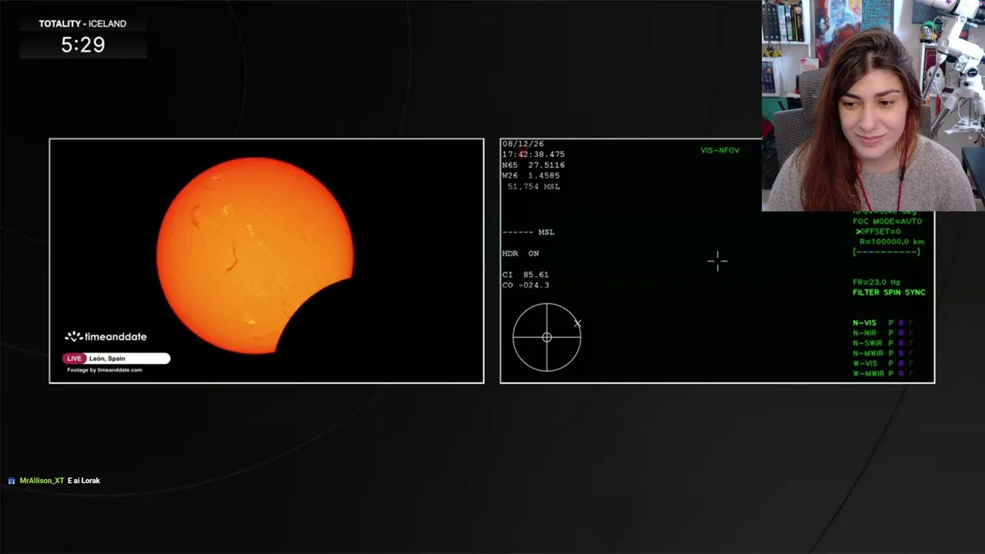Click the FOC MODE=AUTO setting
Screen dimensions: 985x554
[x=887, y=222]
